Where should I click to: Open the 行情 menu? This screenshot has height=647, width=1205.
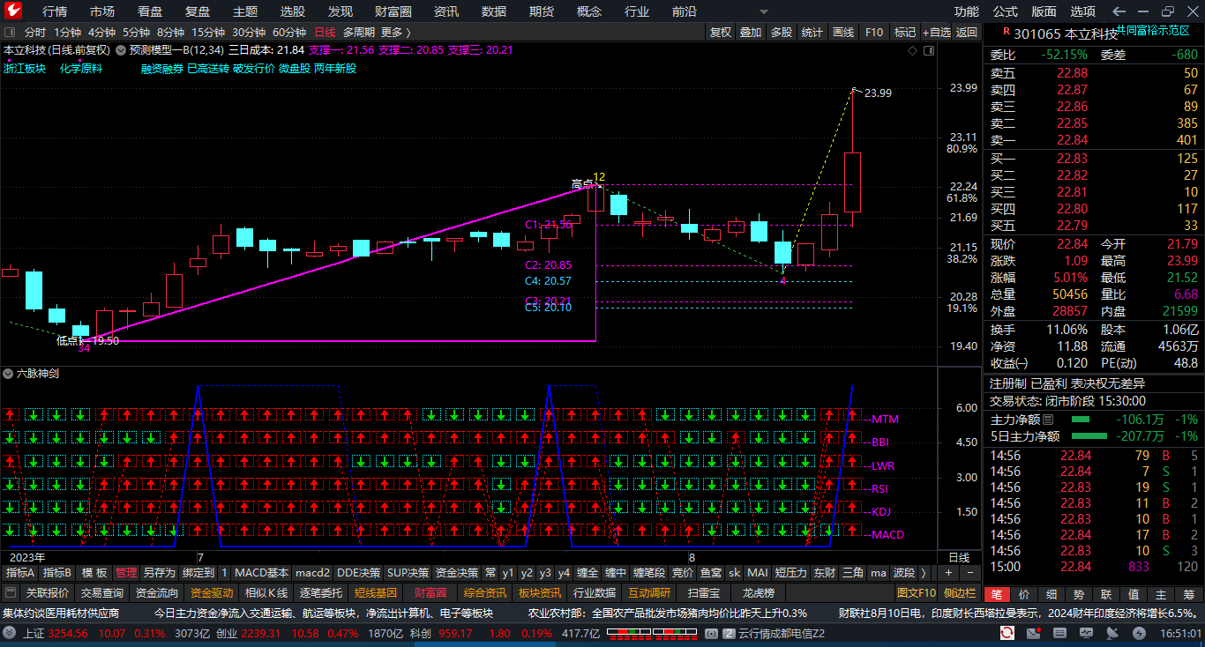55,11
